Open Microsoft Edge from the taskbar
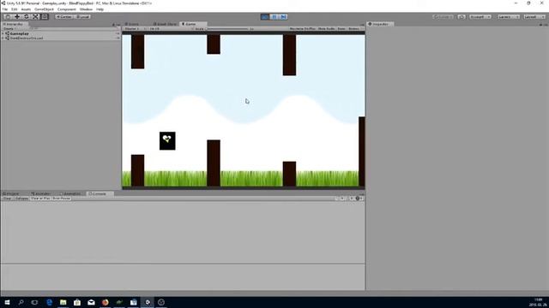 [49, 302]
